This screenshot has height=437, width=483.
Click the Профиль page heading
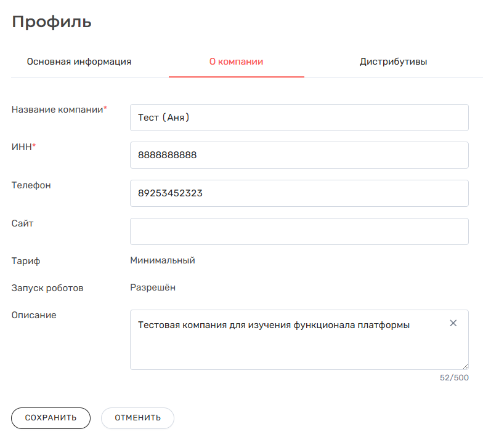pos(52,22)
